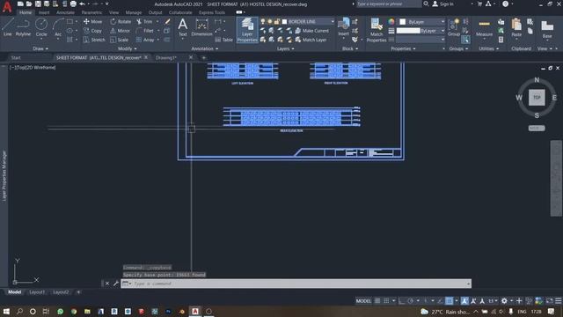The image size is (563, 317).
Task: Activate the Move tool
Action: 92,21
